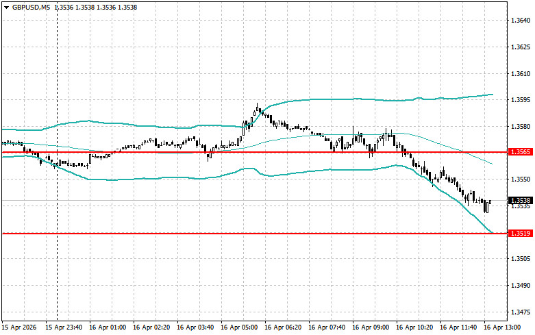Click the current price label 1.3538
535x335 pixels.
(x=521, y=201)
